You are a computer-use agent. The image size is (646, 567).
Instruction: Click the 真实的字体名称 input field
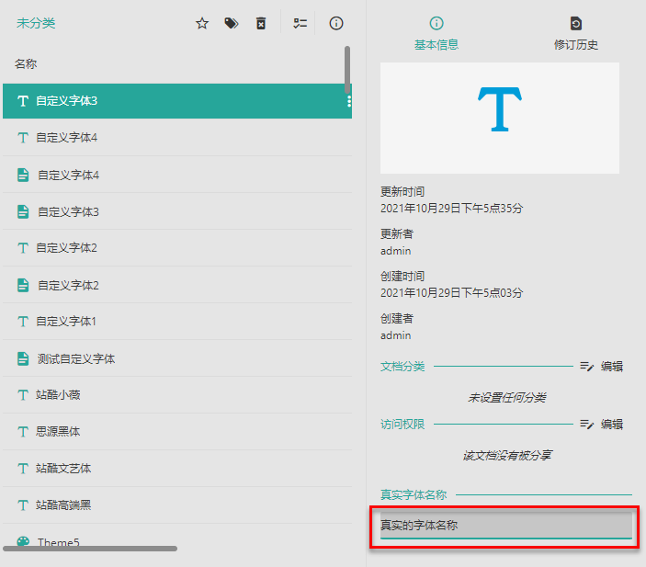click(505, 526)
